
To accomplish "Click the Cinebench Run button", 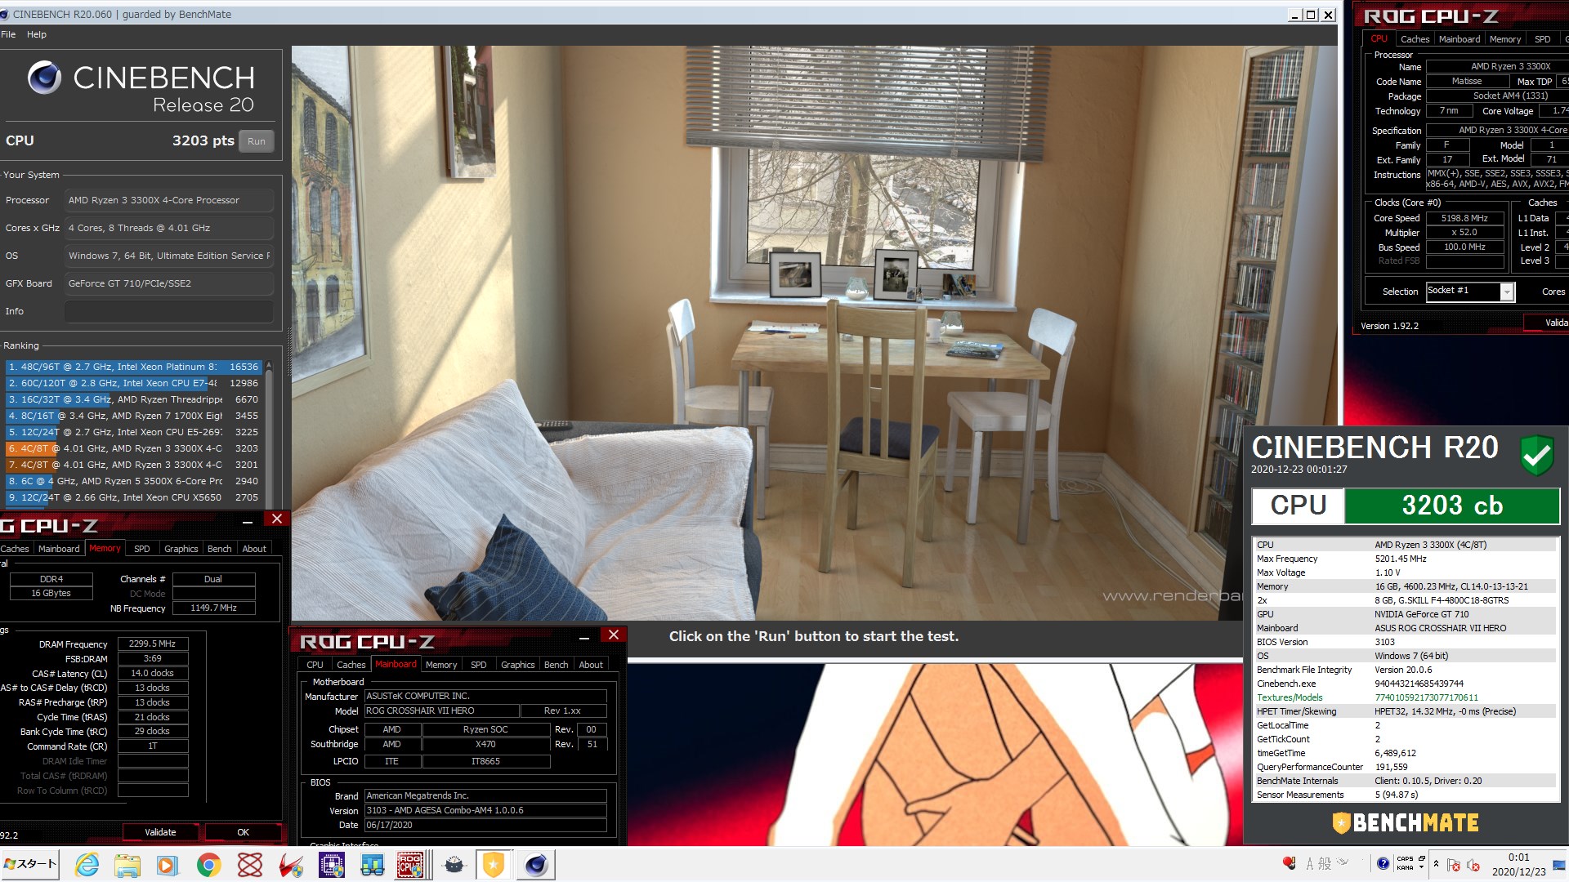I will (256, 141).
